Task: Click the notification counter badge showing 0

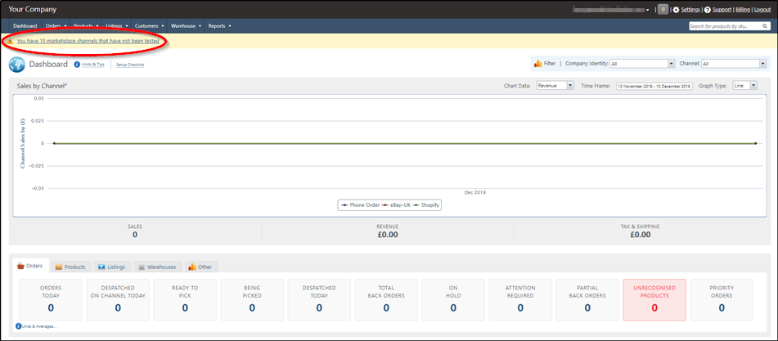Action: (663, 10)
